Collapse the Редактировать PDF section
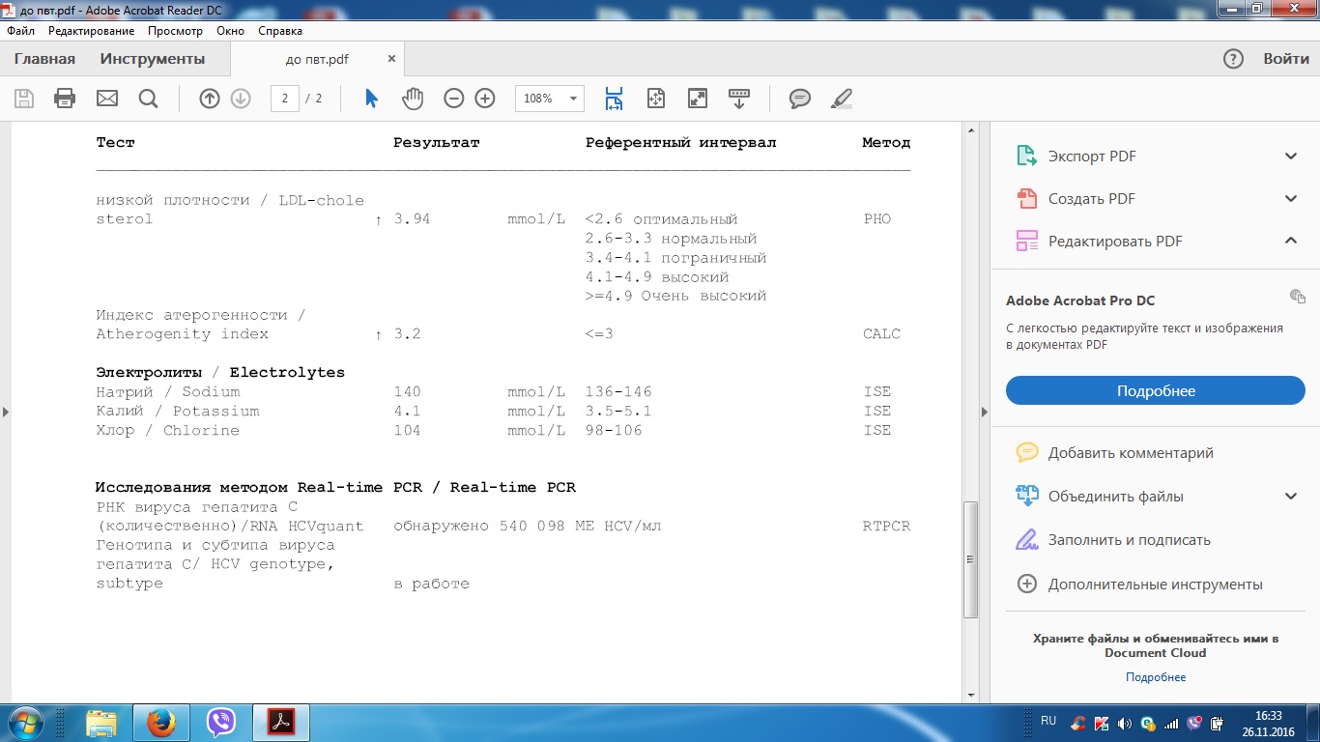 click(1290, 242)
